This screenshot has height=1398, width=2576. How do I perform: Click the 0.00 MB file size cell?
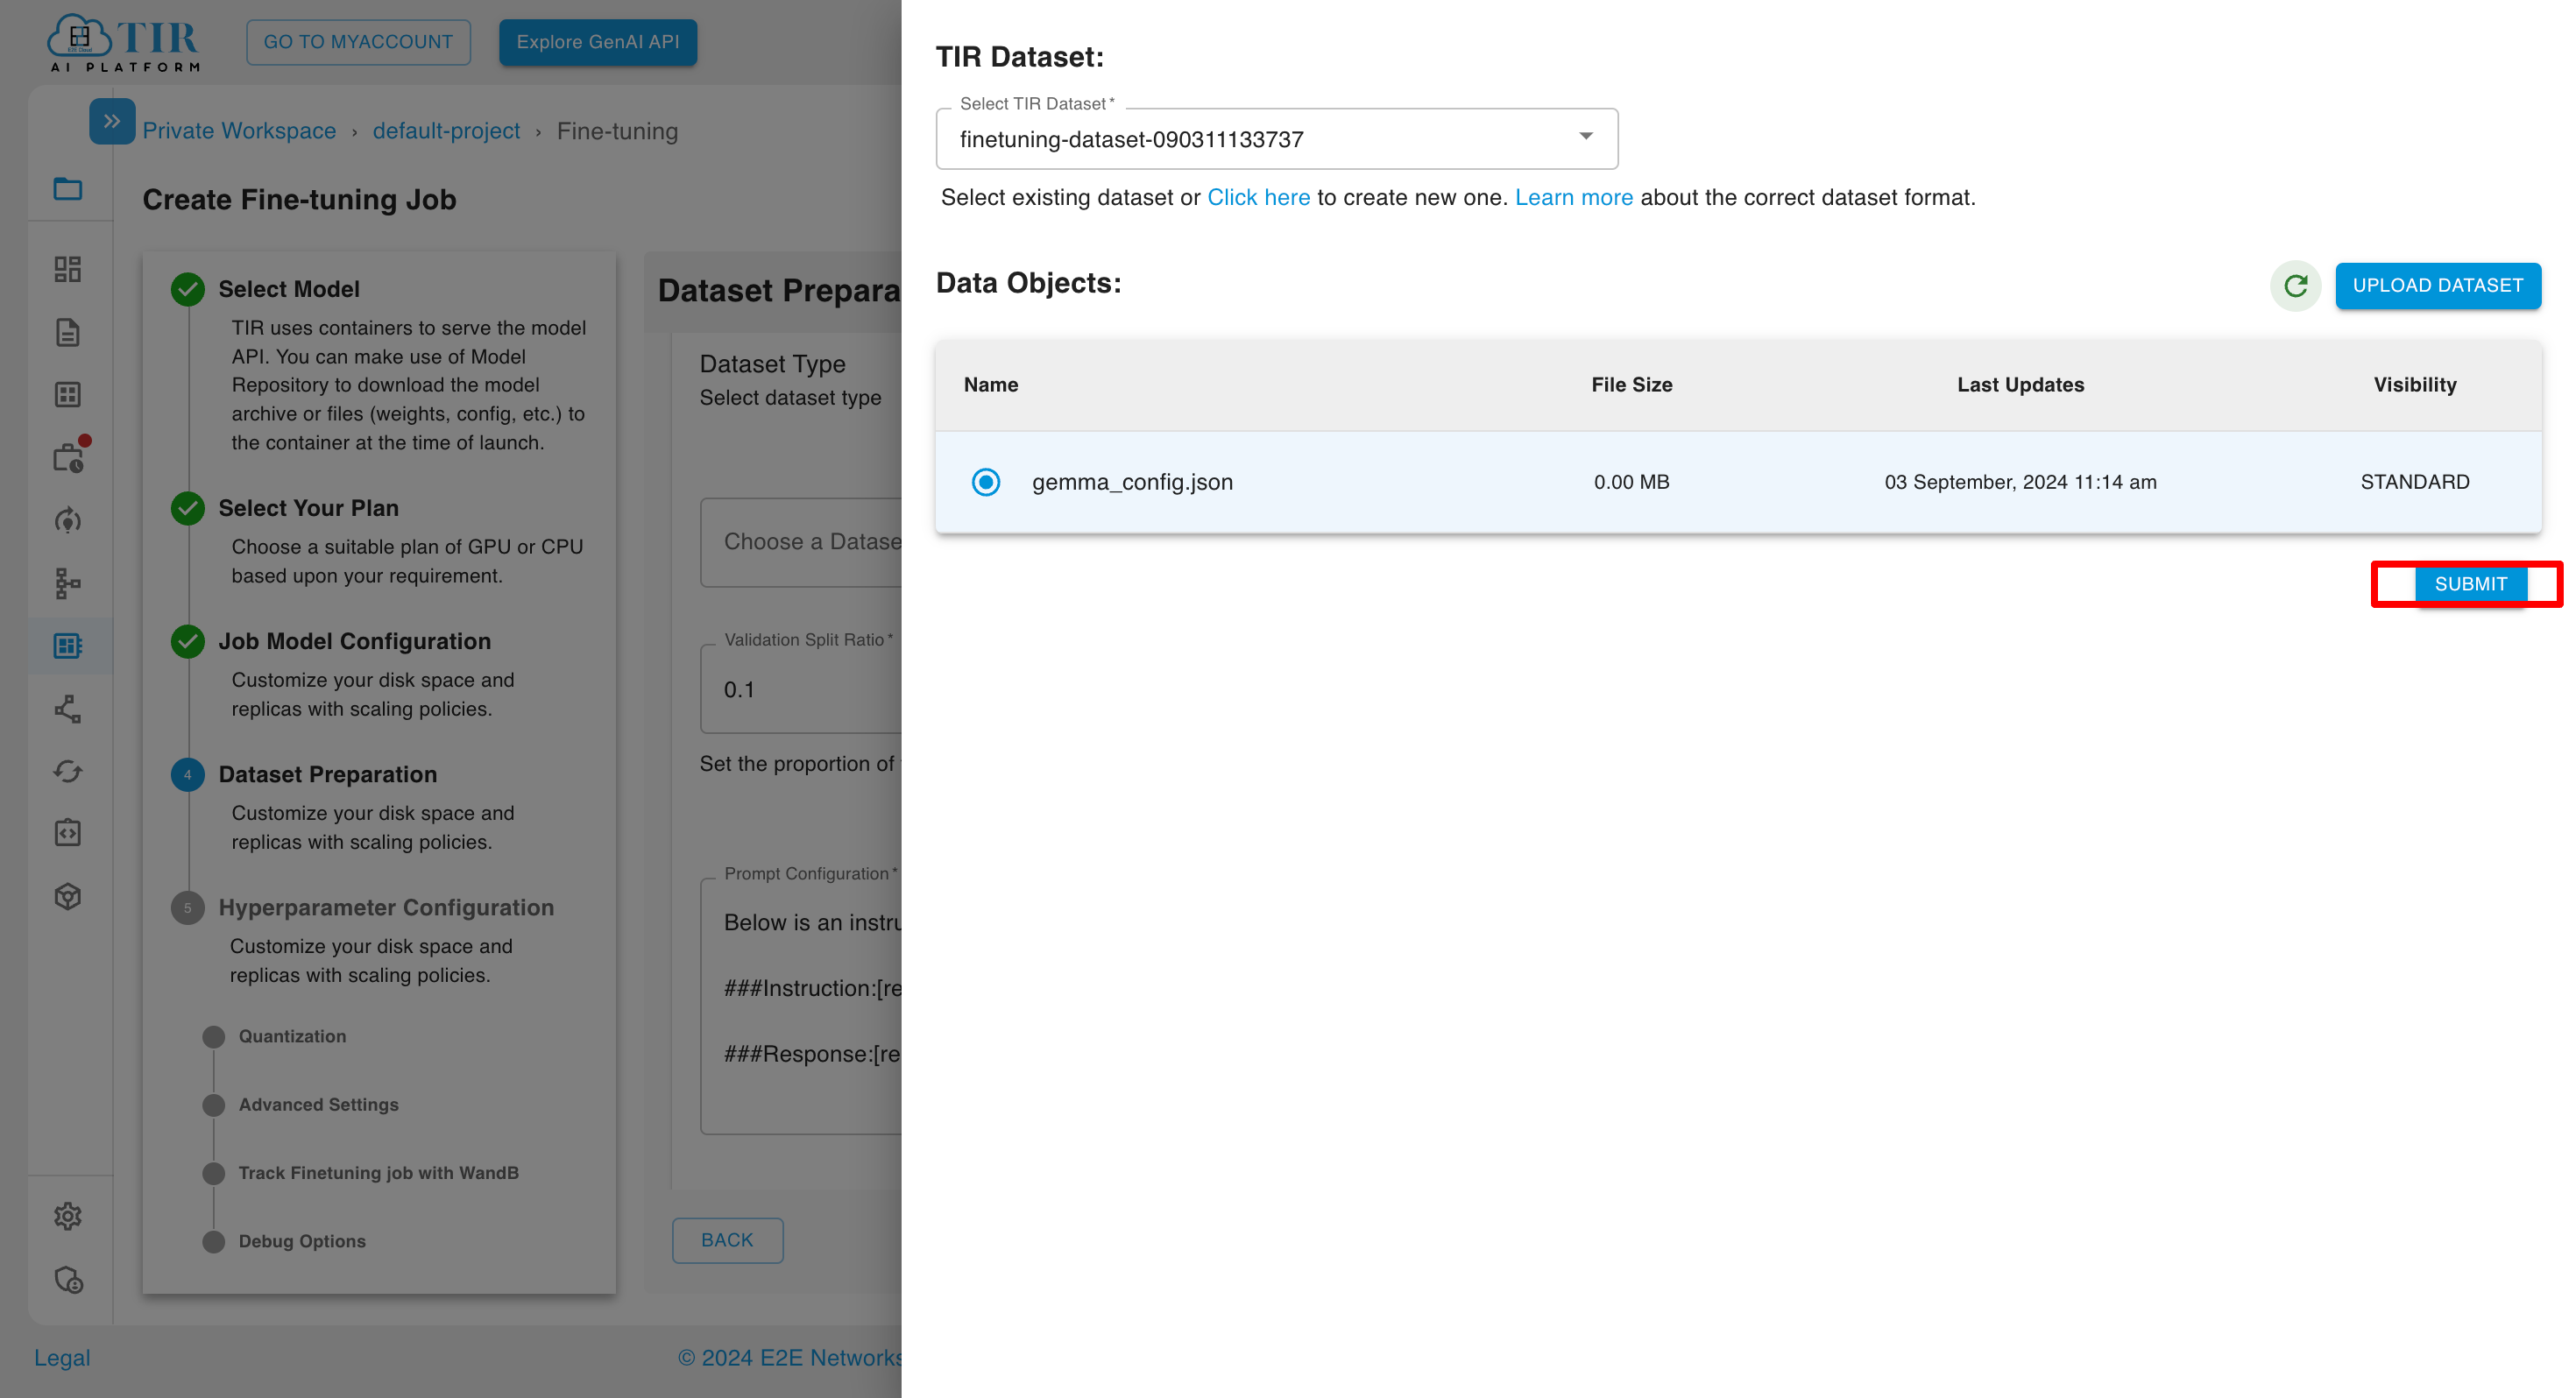pos(1632,482)
